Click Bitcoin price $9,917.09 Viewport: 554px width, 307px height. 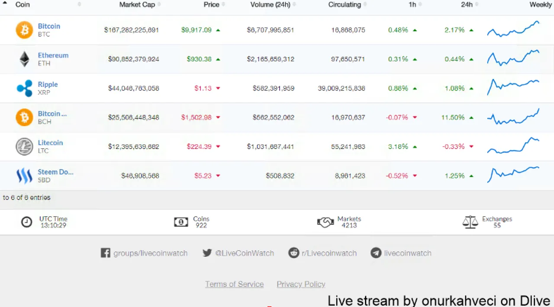pos(196,30)
